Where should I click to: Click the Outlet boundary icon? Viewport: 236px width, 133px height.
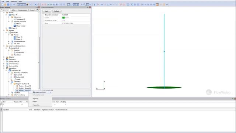click(x=15, y=79)
